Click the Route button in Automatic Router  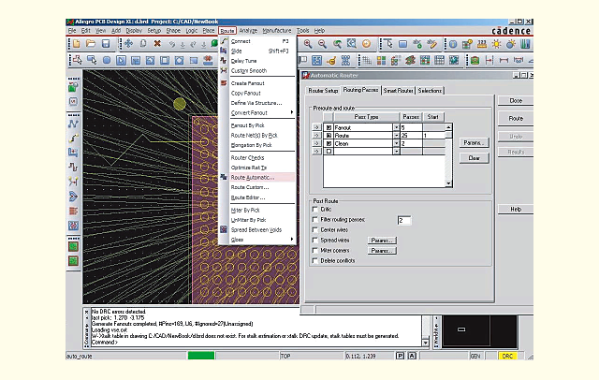click(516, 119)
